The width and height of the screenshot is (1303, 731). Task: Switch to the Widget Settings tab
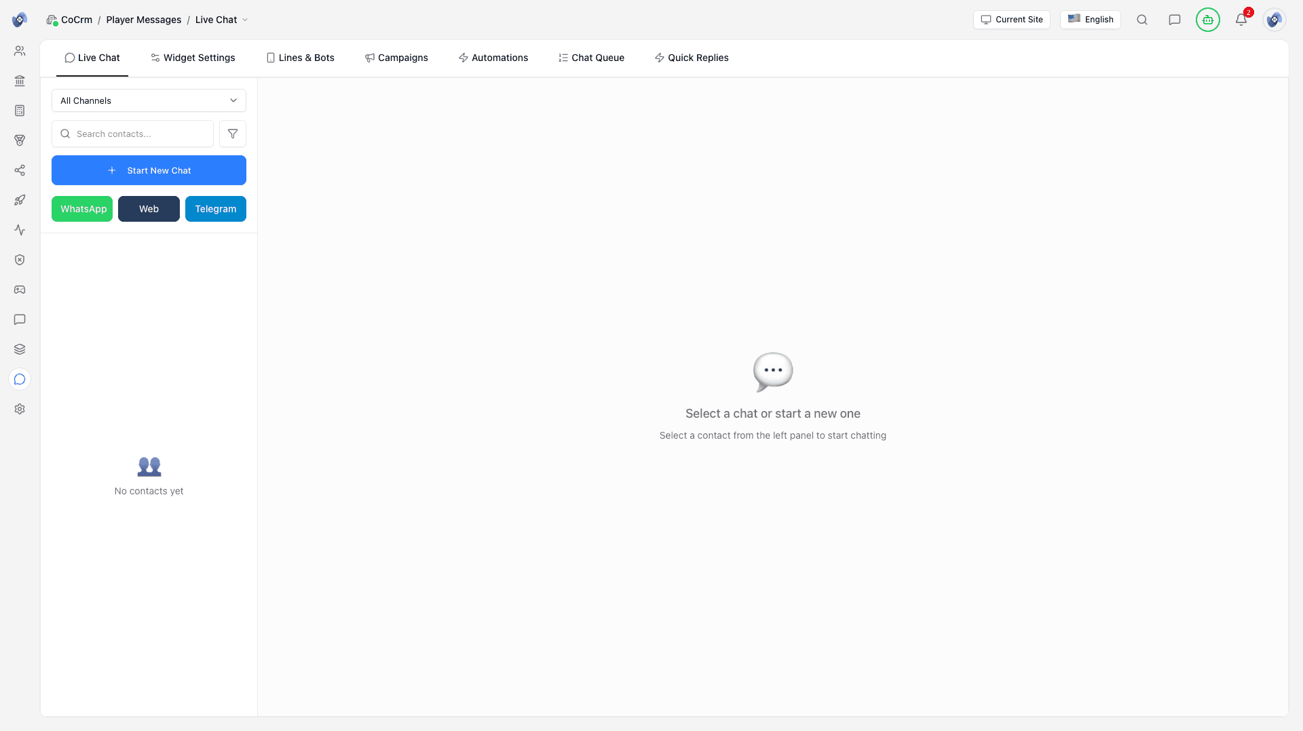pyautogui.click(x=192, y=58)
